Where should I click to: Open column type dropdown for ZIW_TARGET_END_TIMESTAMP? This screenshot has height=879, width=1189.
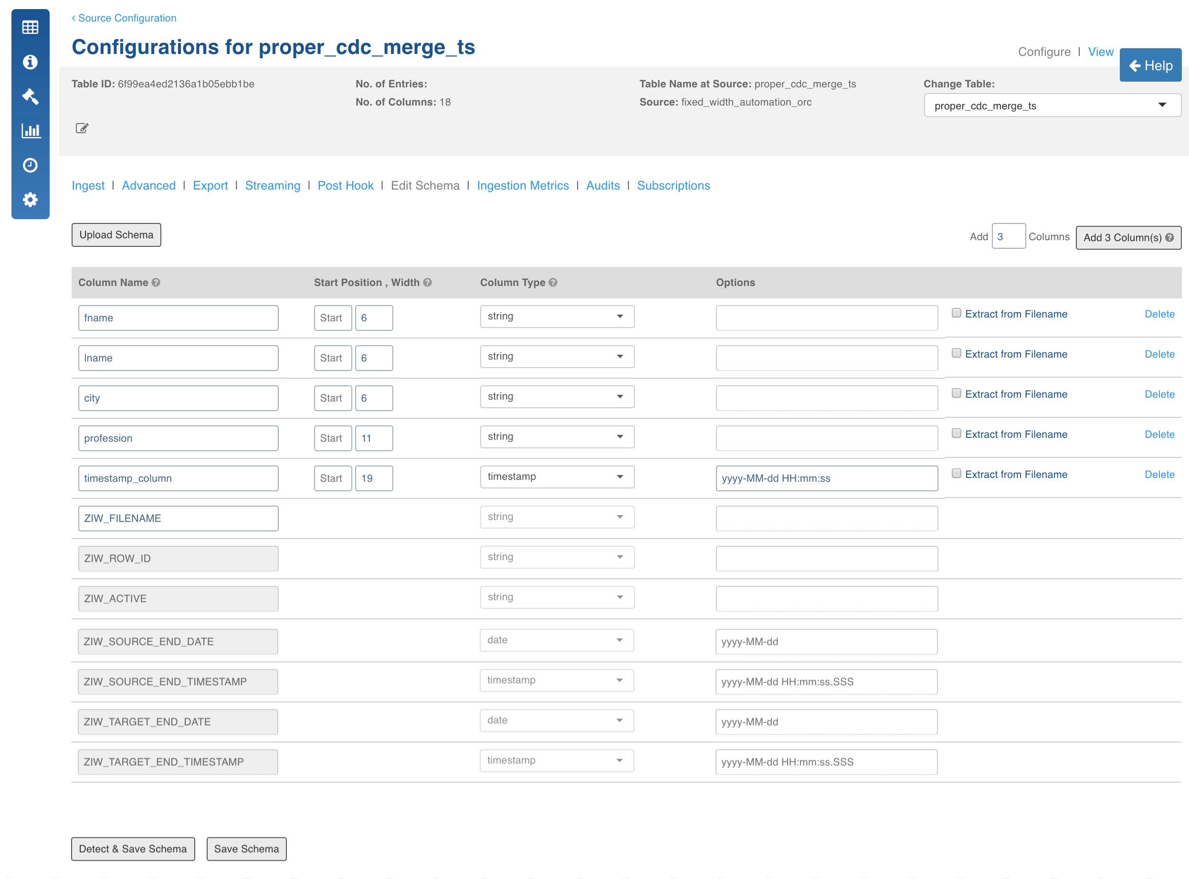click(557, 760)
